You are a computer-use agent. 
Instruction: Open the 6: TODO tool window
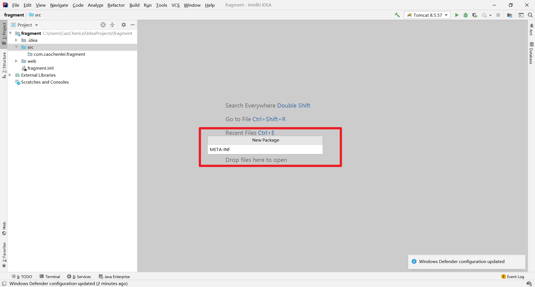pyautogui.click(x=22, y=276)
